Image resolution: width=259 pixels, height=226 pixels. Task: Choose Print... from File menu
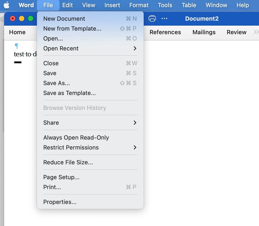tap(90, 187)
